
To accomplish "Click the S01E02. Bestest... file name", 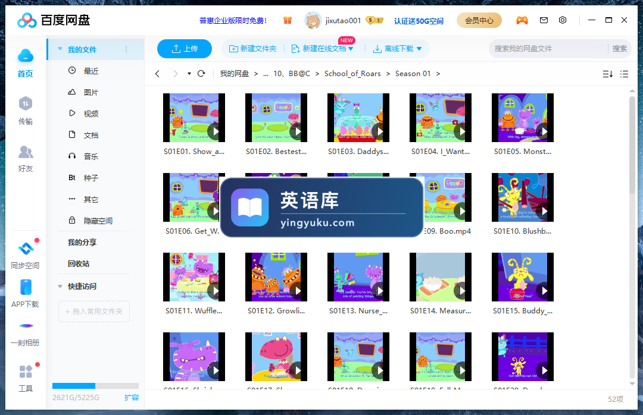I will click(x=276, y=152).
